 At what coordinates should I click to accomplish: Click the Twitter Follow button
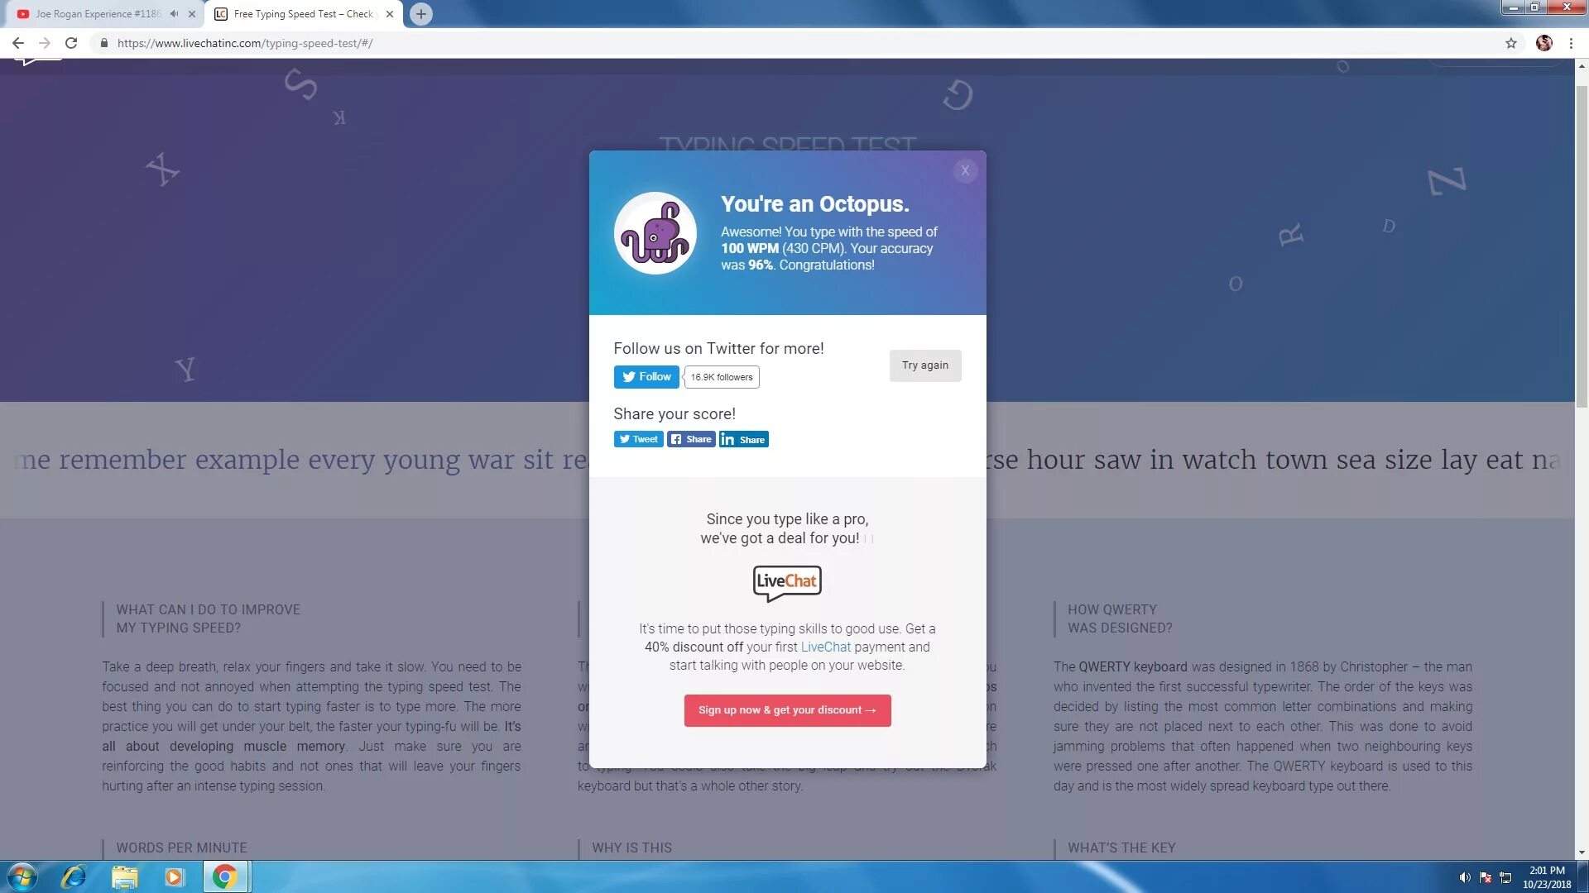pos(646,377)
